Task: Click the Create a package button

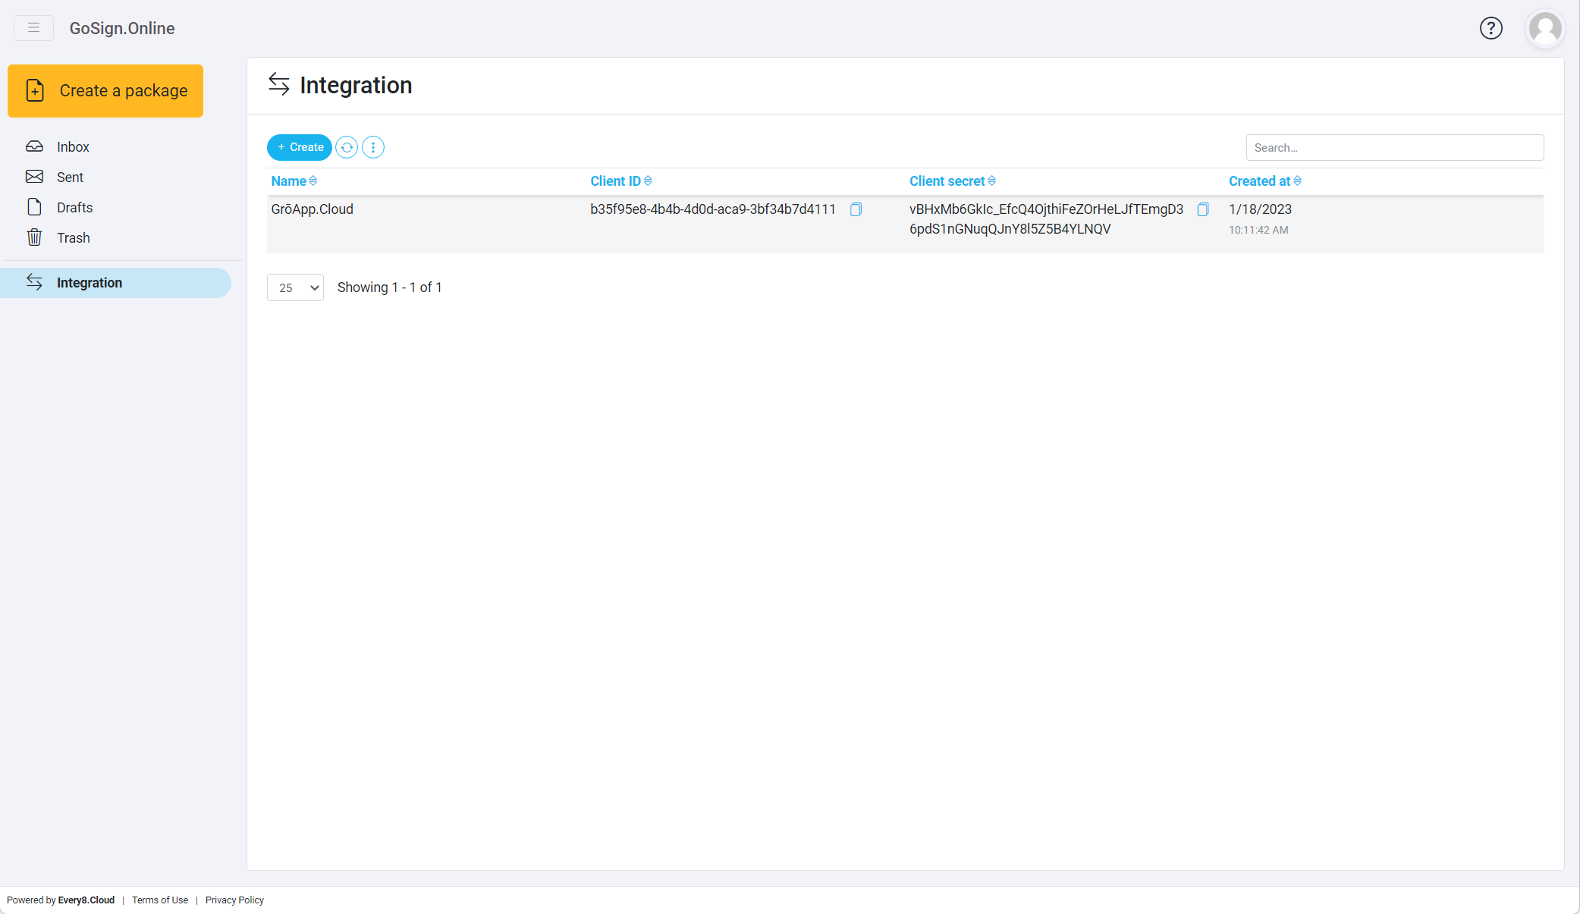Action: click(105, 90)
